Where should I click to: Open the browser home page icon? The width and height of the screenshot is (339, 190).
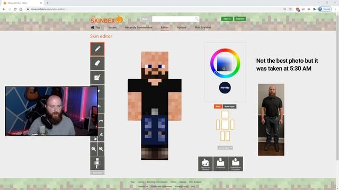pyautogui.click(x=21, y=9)
